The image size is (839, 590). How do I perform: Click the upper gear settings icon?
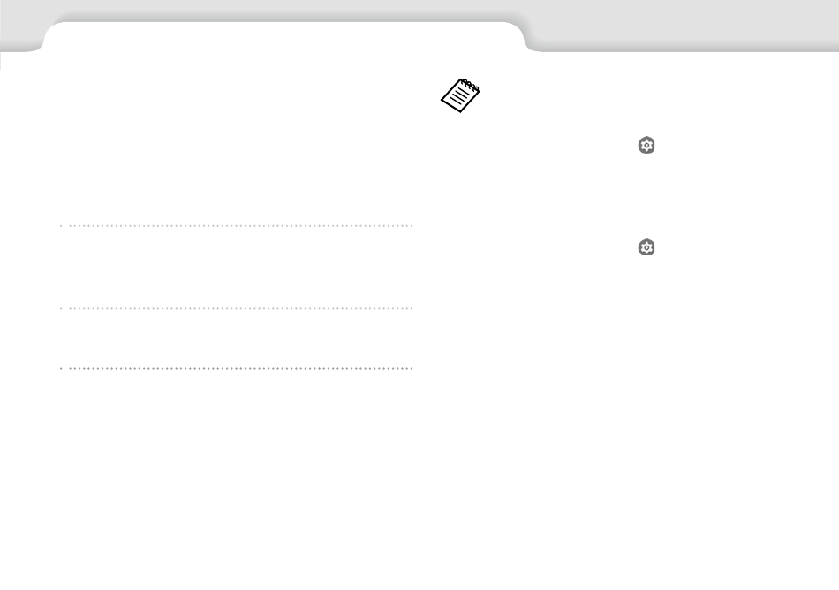646,146
